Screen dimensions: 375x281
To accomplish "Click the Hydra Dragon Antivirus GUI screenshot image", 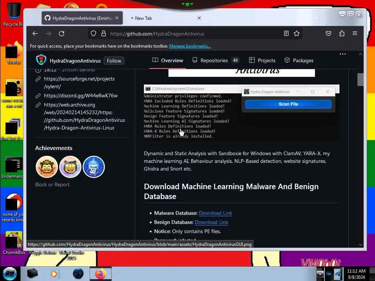I will point(242,113).
